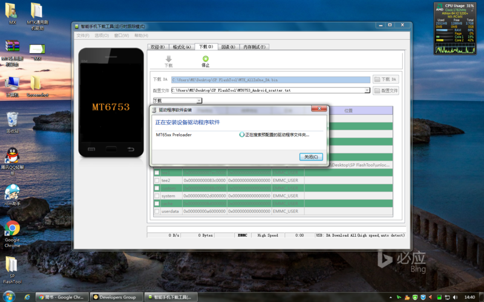Click the Windows Start orb
Image resolution: width=484 pixels, height=302 pixels.
tap(27, 297)
